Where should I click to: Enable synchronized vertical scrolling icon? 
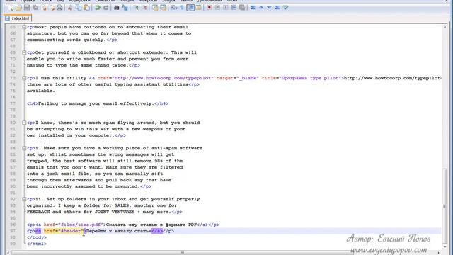(155, 8)
